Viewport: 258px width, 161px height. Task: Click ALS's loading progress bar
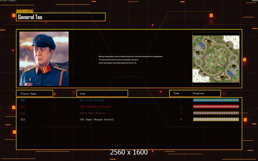216,119
